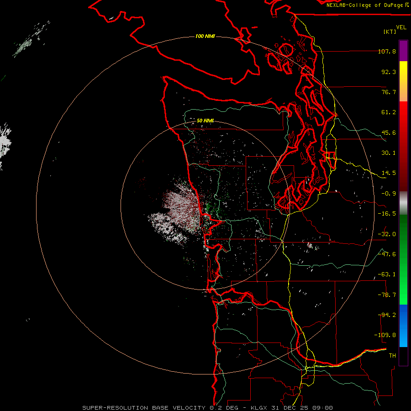Click the purple segment of velocity color bar
Image resolution: width=411 pixels, height=411 pixels.
[x=403, y=51]
